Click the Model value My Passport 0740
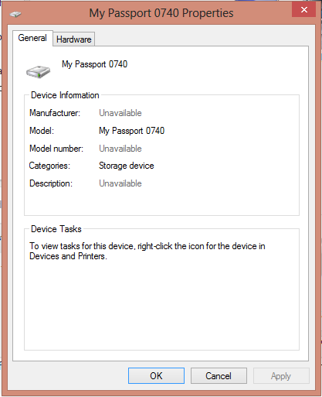Screen dimensions: 322x397 (131, 131)
